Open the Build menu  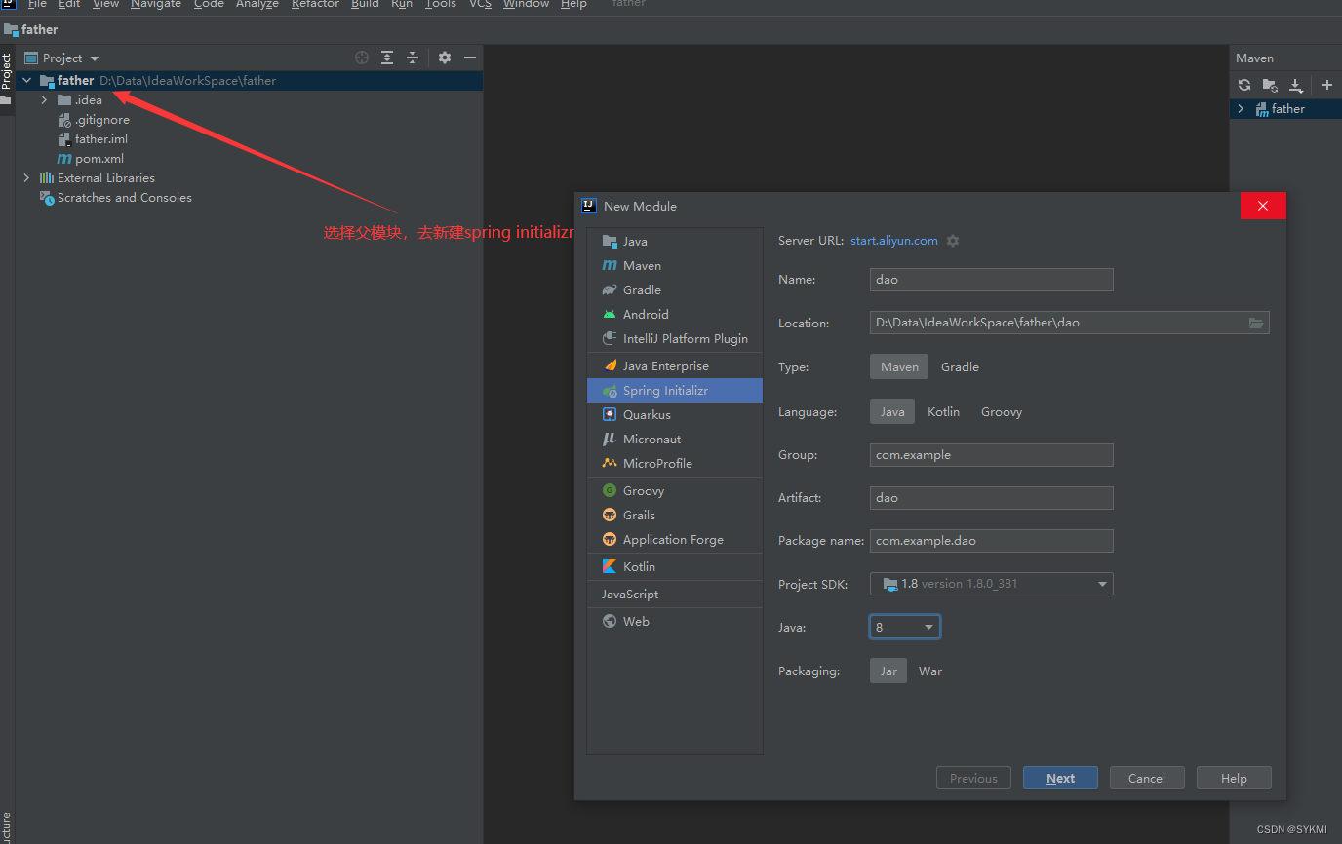pyautogui.click(x=365, y=4)
